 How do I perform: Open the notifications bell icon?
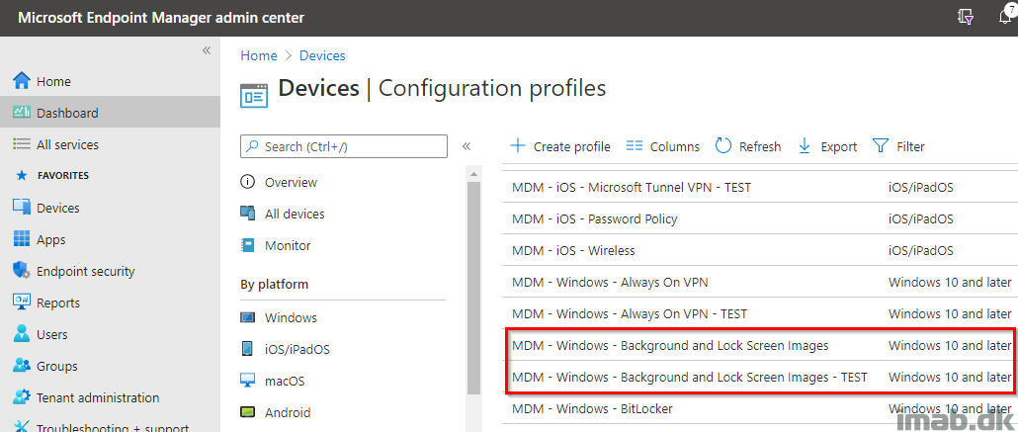click(1005, 17)
